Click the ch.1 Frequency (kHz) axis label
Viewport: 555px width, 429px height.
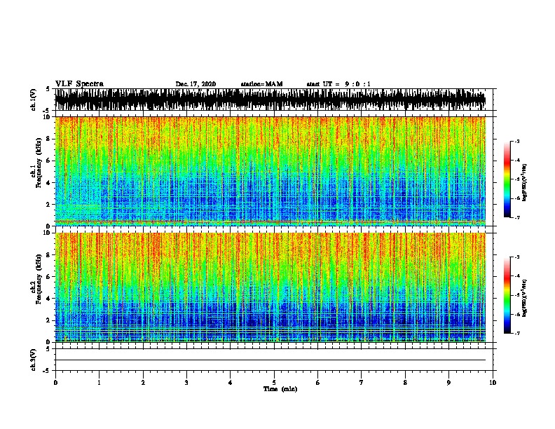[x=36, y=163]
